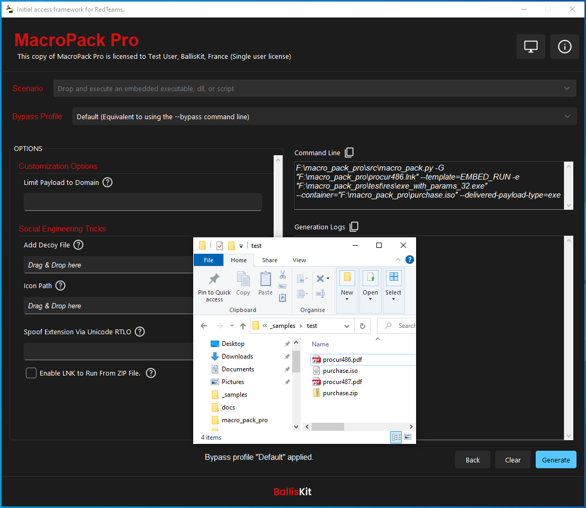Refresh the Explorer folder view

click(x=362, y=326)
